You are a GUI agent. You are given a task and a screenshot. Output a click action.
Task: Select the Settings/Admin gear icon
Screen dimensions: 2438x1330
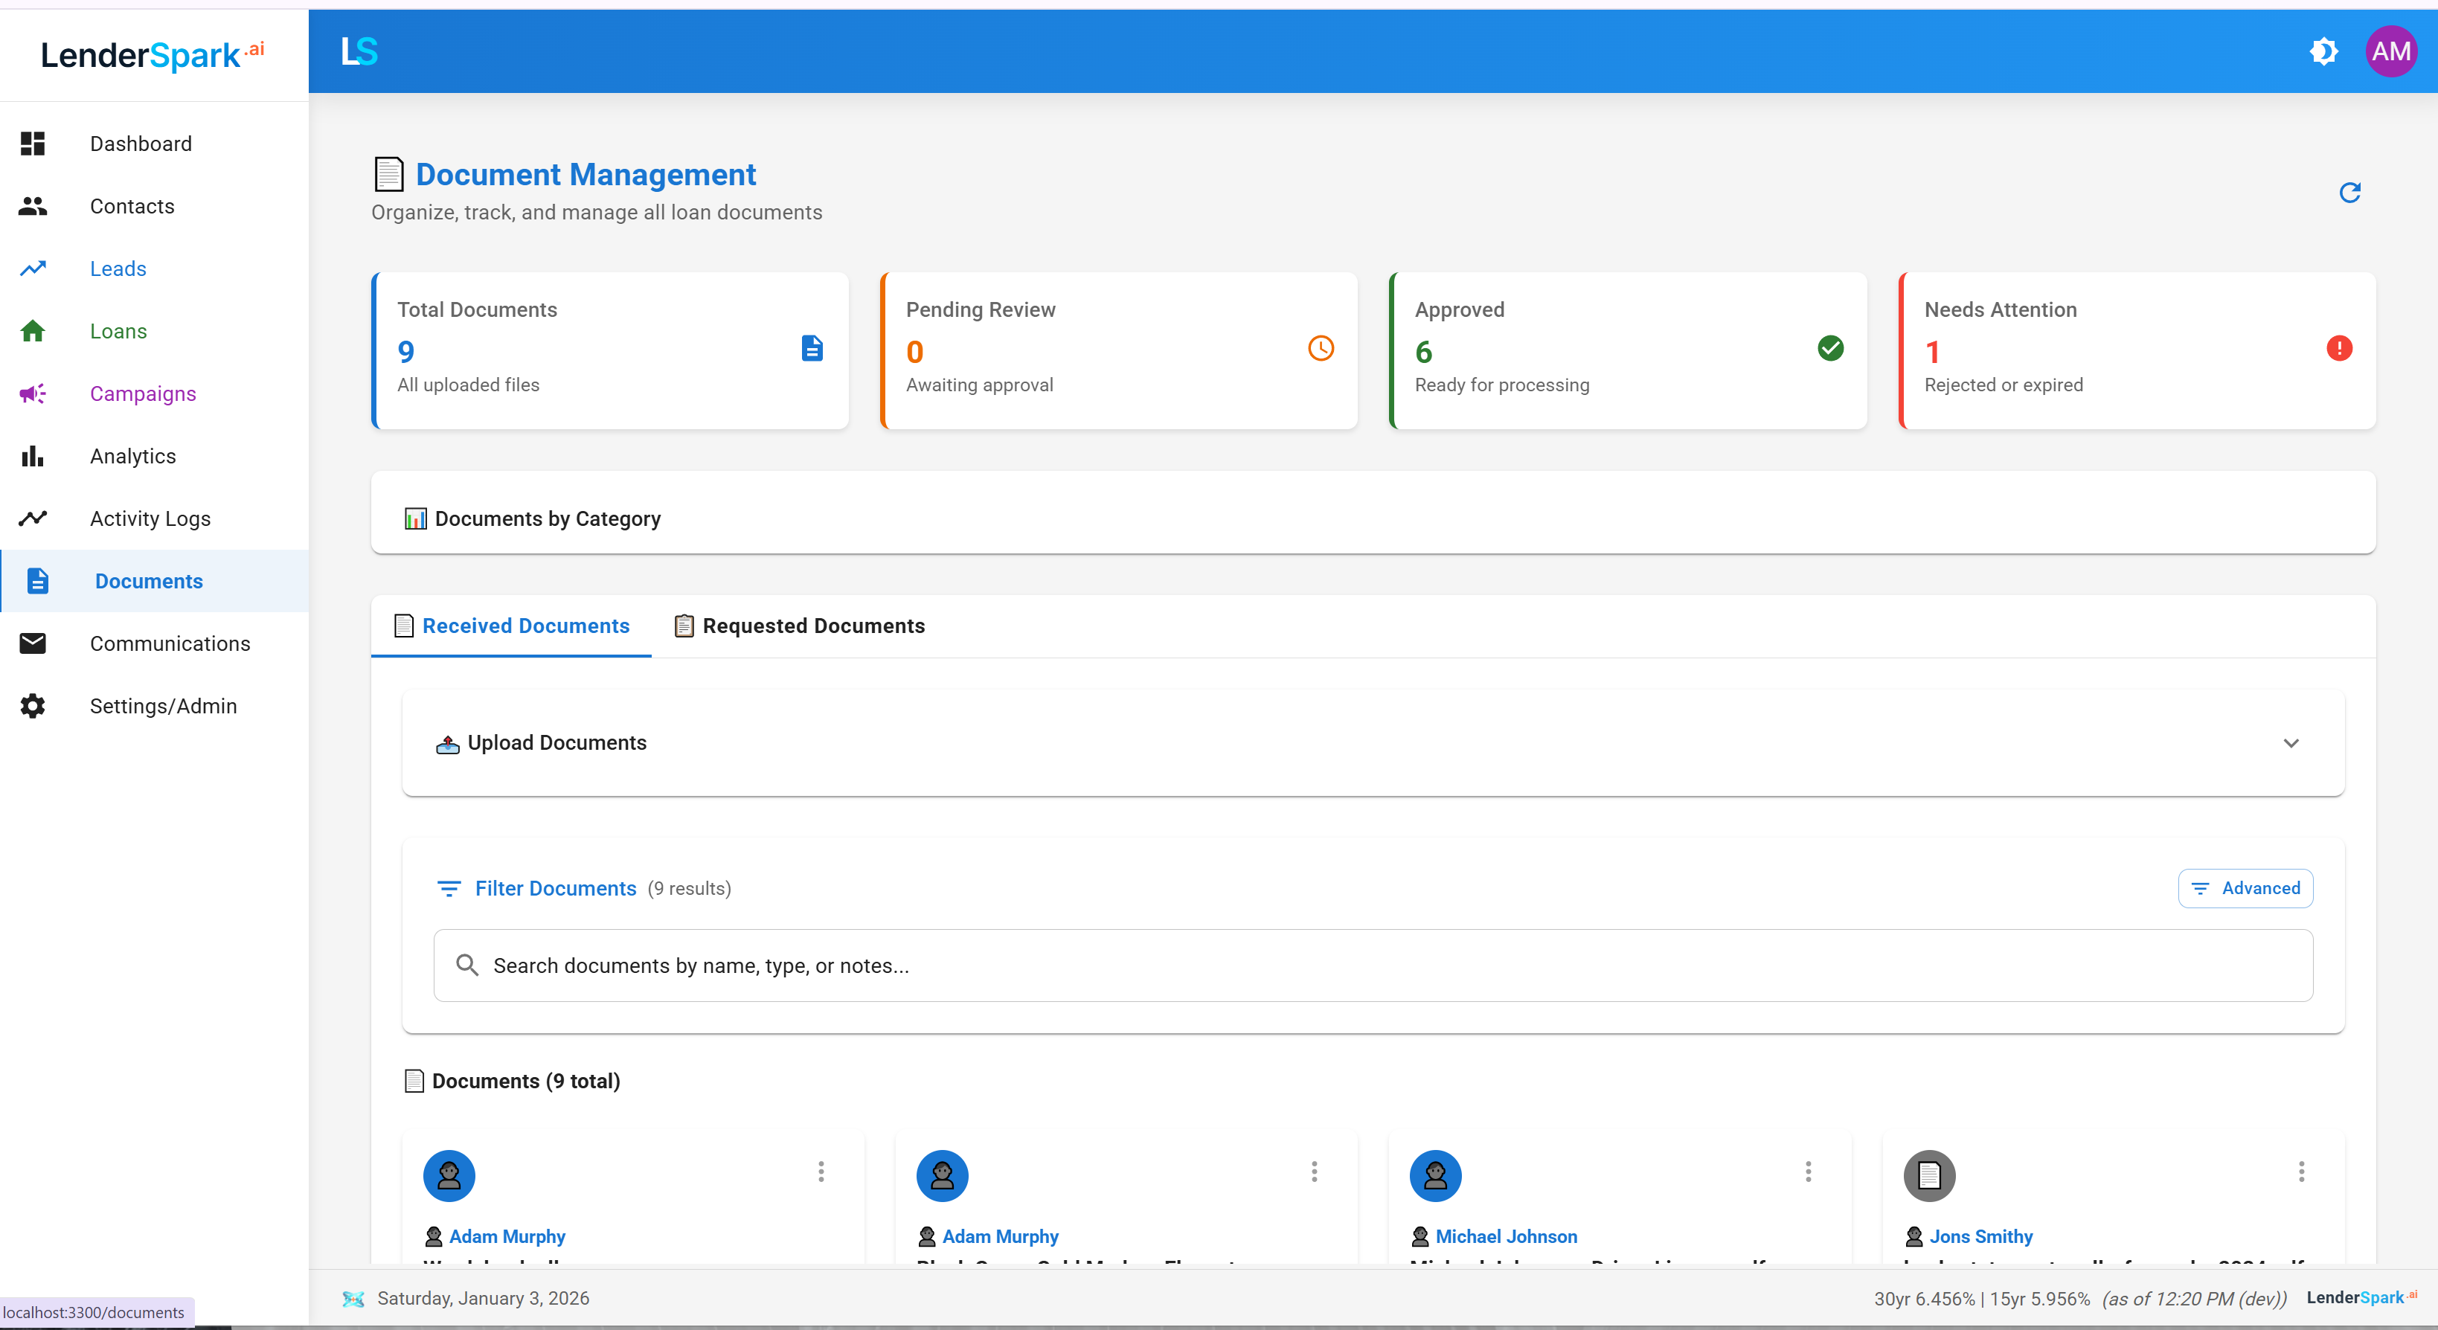click(33, 706)
